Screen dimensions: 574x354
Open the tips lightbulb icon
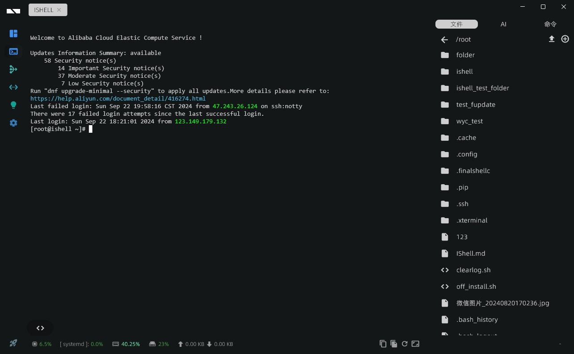click(x=13, y=105)
